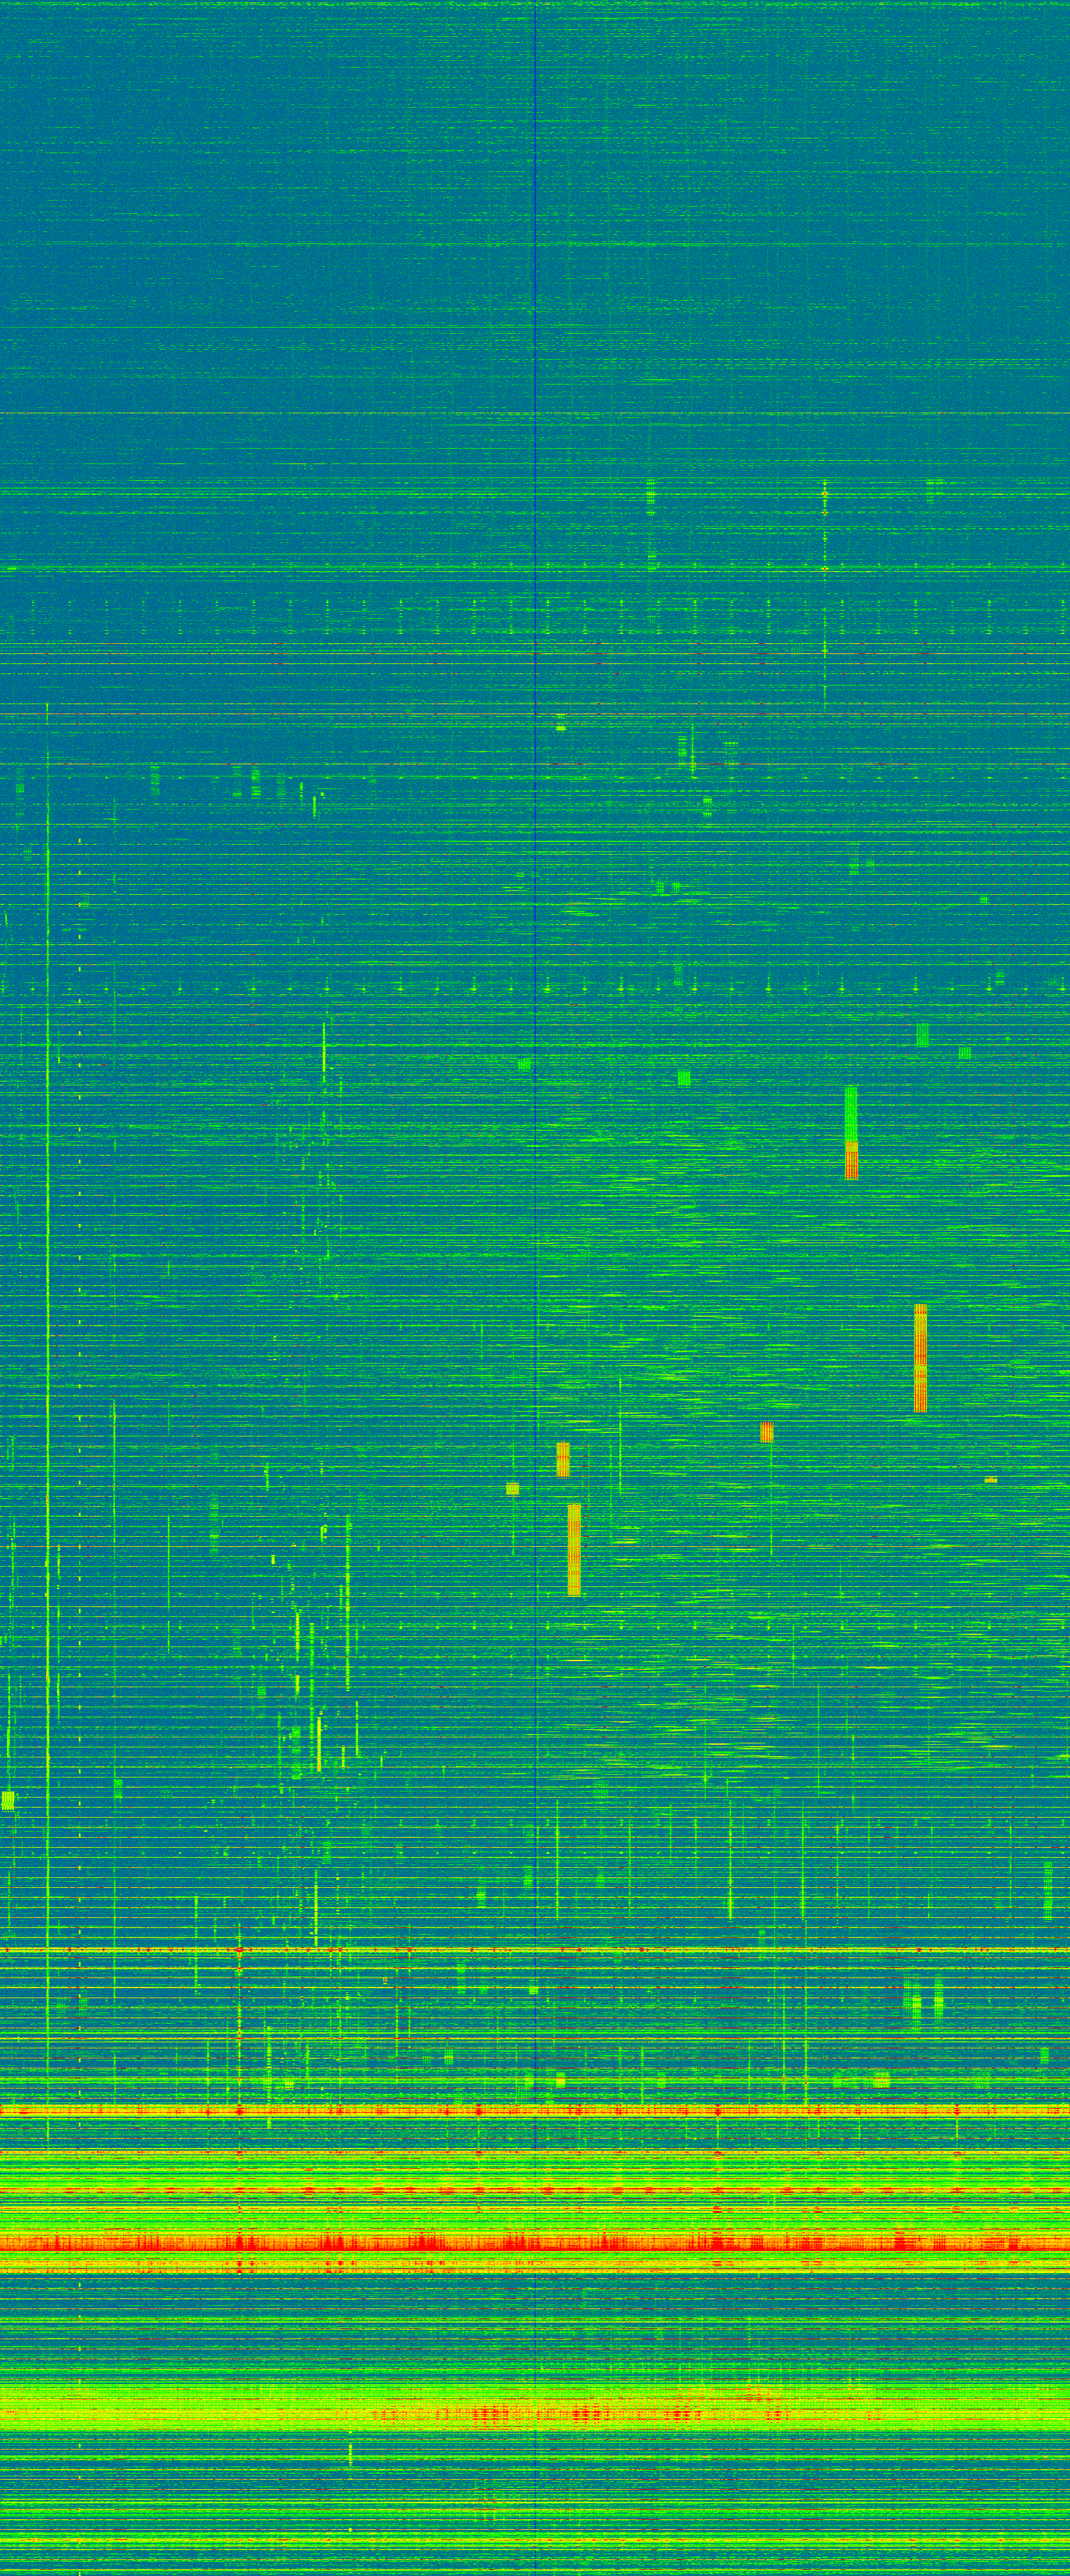The image size is (1070, 2576).
Task: Click the small orange block above the tall center block
Action: click(563, 1459)
